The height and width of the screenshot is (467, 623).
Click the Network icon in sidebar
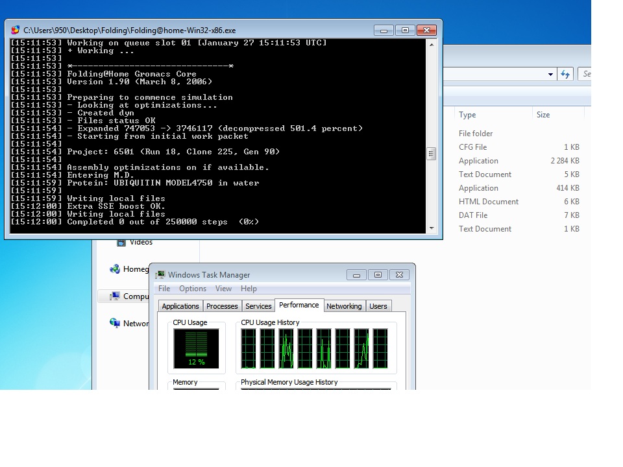coord(115,323)
